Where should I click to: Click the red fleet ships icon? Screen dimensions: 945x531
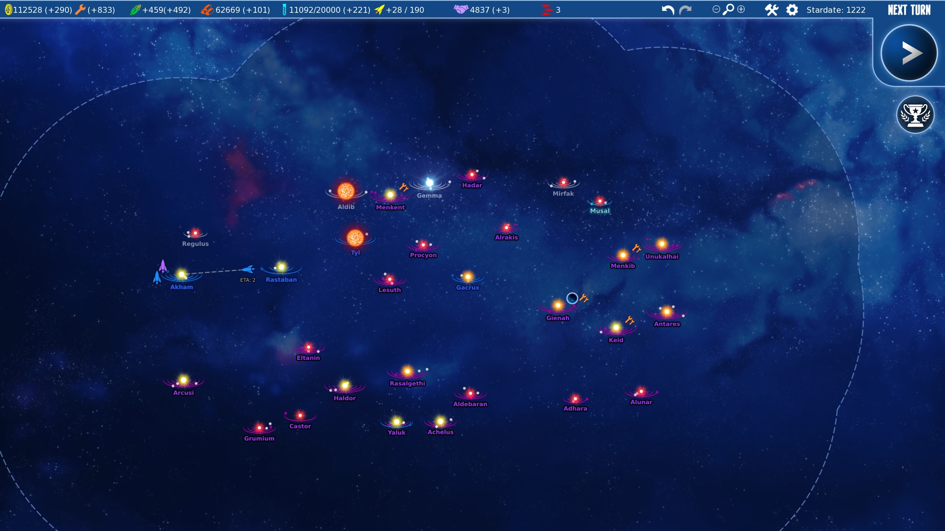click(546, 10)
